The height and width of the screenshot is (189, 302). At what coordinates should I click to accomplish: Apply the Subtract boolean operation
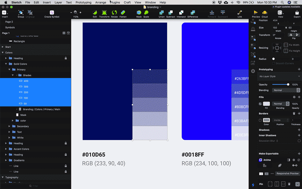pyautogui.click(x=171, y=13)
